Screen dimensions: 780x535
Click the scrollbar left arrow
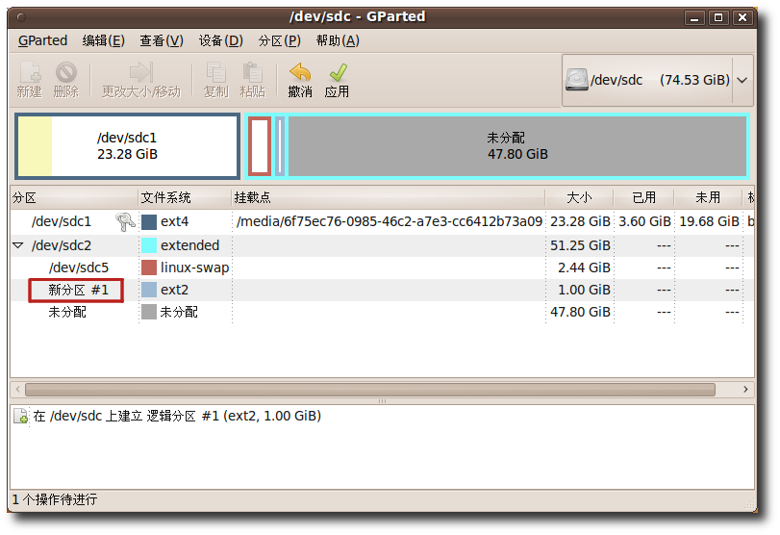(18, 389)
